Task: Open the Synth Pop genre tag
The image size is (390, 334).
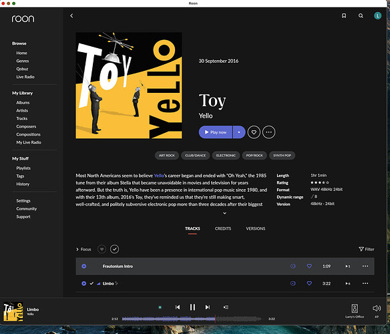Action: [x=282, y=155]
